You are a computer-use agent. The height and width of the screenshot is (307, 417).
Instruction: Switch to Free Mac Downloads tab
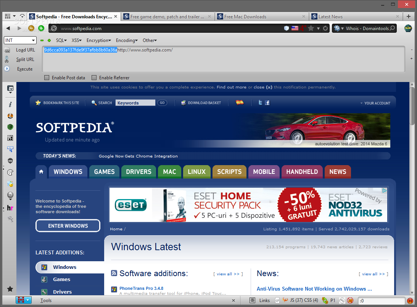262,16
